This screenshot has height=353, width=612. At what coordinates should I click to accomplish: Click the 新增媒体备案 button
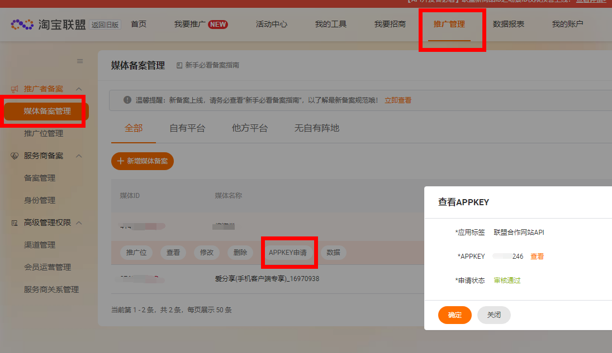point(143,161)
